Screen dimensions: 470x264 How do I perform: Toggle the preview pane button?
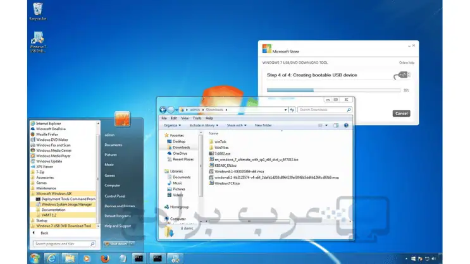tap(336, 126)
